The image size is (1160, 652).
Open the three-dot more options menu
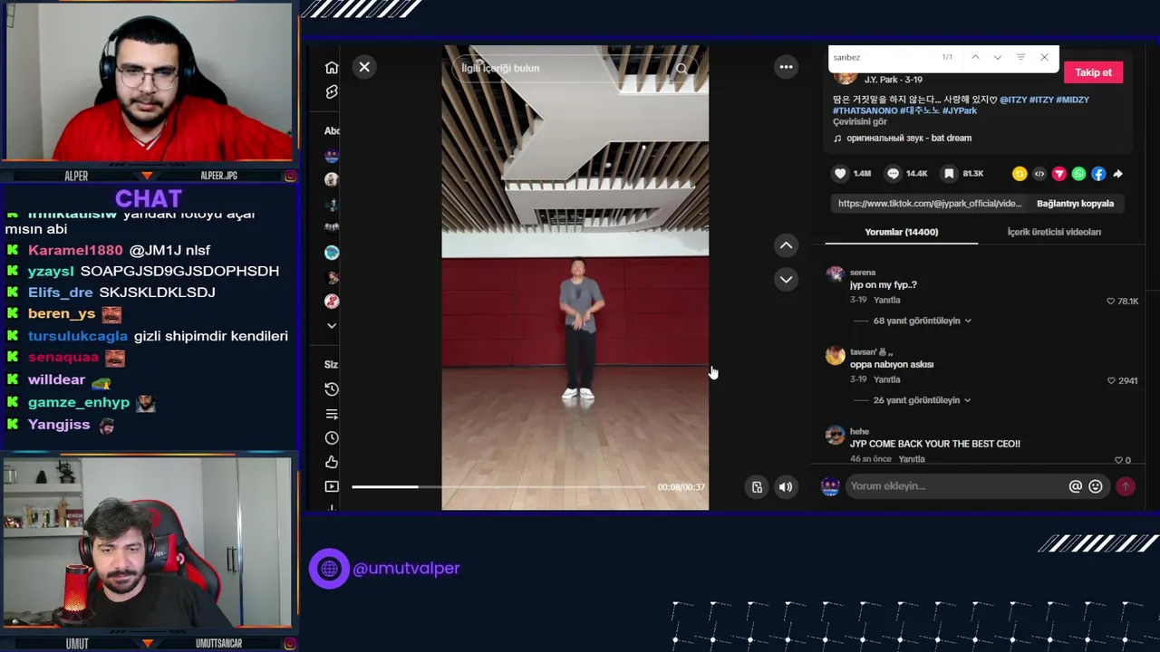[786, 67]
